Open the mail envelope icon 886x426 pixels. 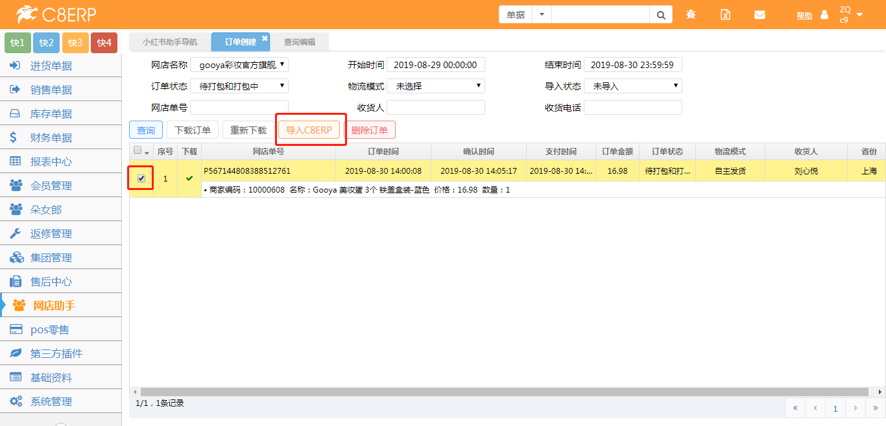760,15
